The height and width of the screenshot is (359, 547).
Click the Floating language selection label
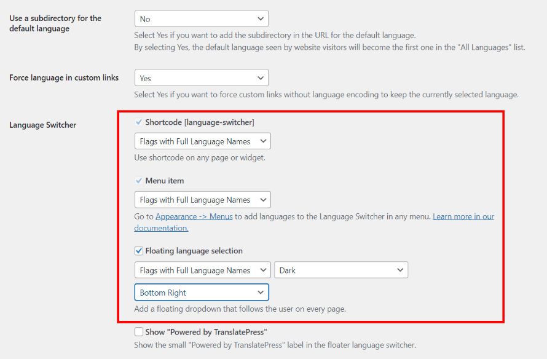click(194, 251)
